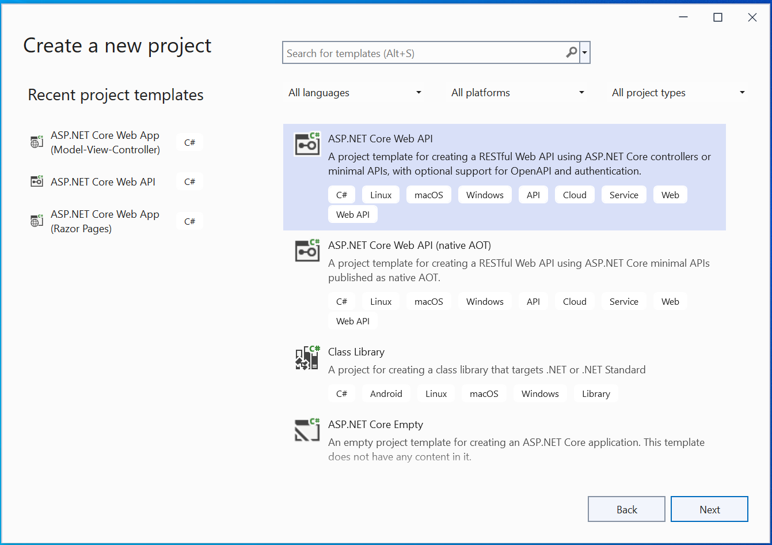Viewport: 772px width, 545px height.
Task: Click the ASP.NET Core Empty description text
Action: tap(516, 449)
